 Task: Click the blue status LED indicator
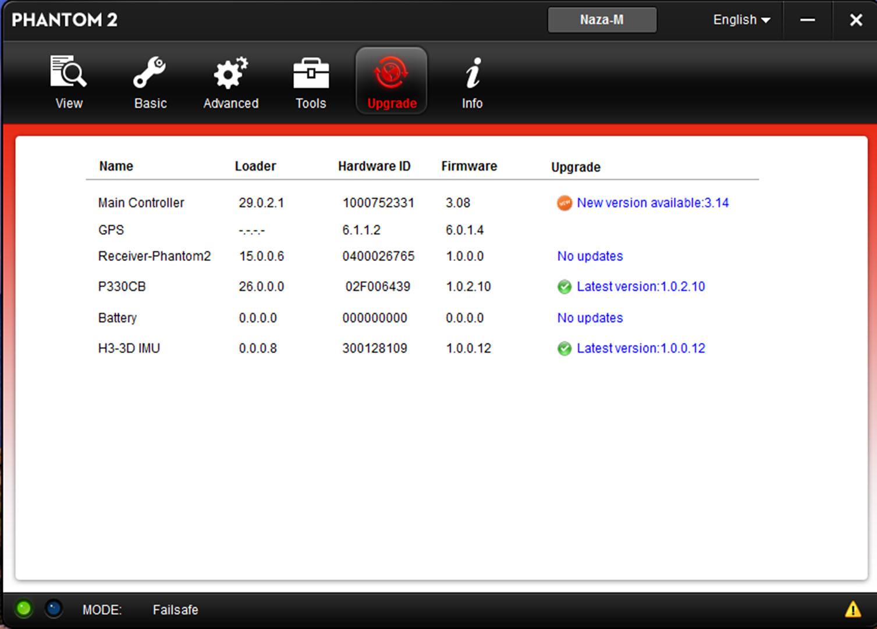pos(54,609)
